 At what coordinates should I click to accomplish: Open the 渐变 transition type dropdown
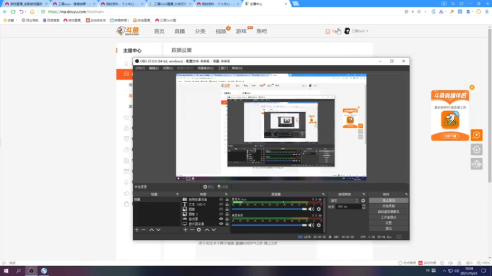coord(344,201)
